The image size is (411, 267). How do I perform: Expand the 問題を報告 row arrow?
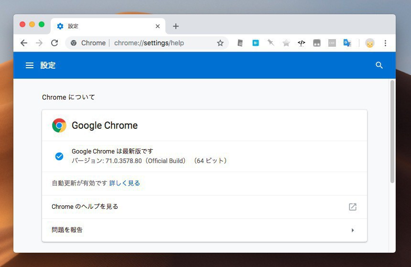pyautogui.click(x=353, y=230)
